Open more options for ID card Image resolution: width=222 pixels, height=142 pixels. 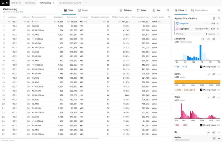pos(219,133)
